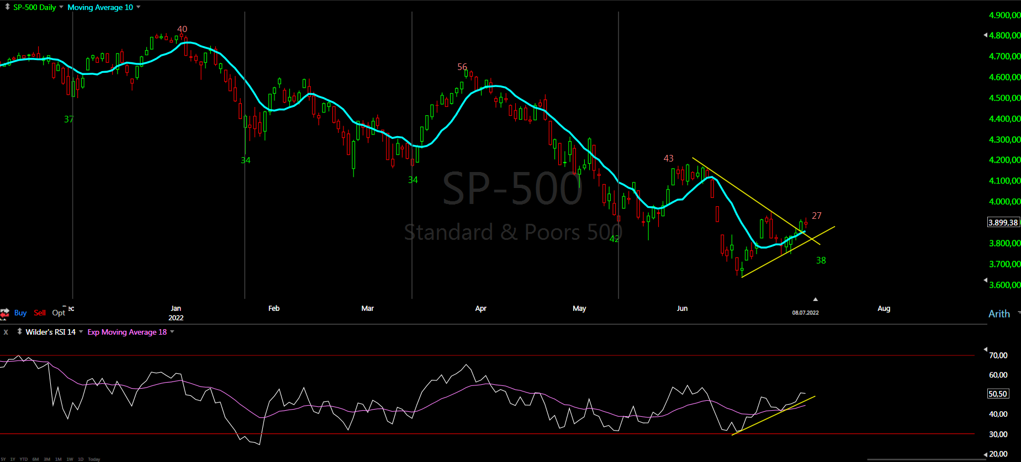Set the chart range to YTD
Screen dimensions: 1021x462
tap(23, 459)
